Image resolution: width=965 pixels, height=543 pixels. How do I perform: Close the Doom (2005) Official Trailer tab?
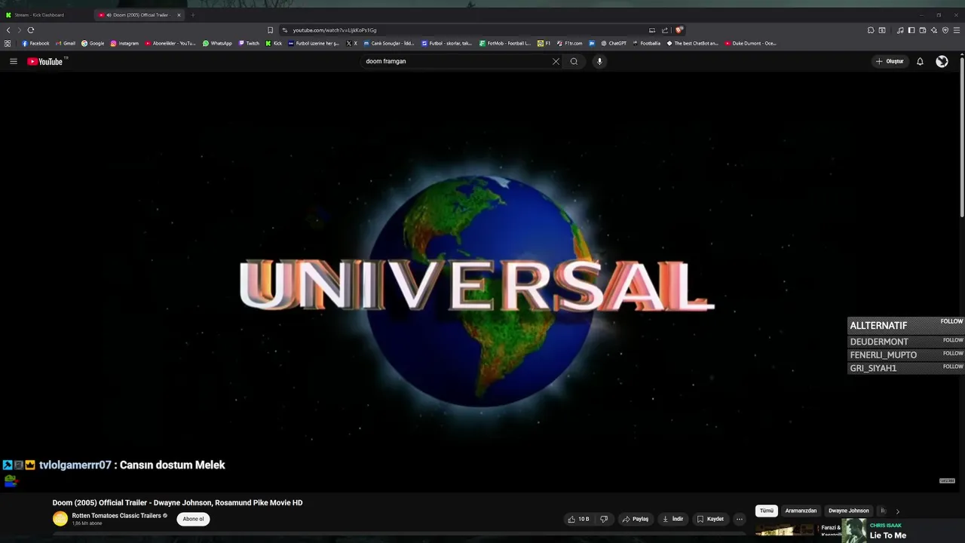[179, 15]
